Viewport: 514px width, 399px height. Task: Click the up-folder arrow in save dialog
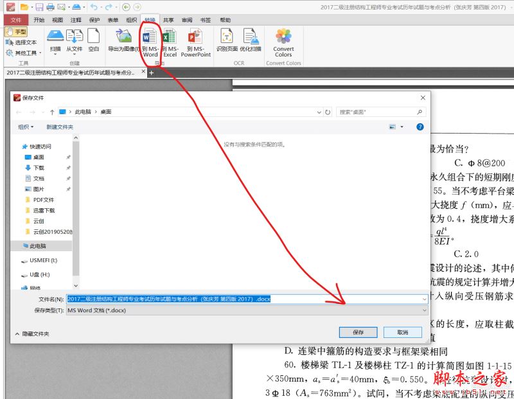click(52, 112)
